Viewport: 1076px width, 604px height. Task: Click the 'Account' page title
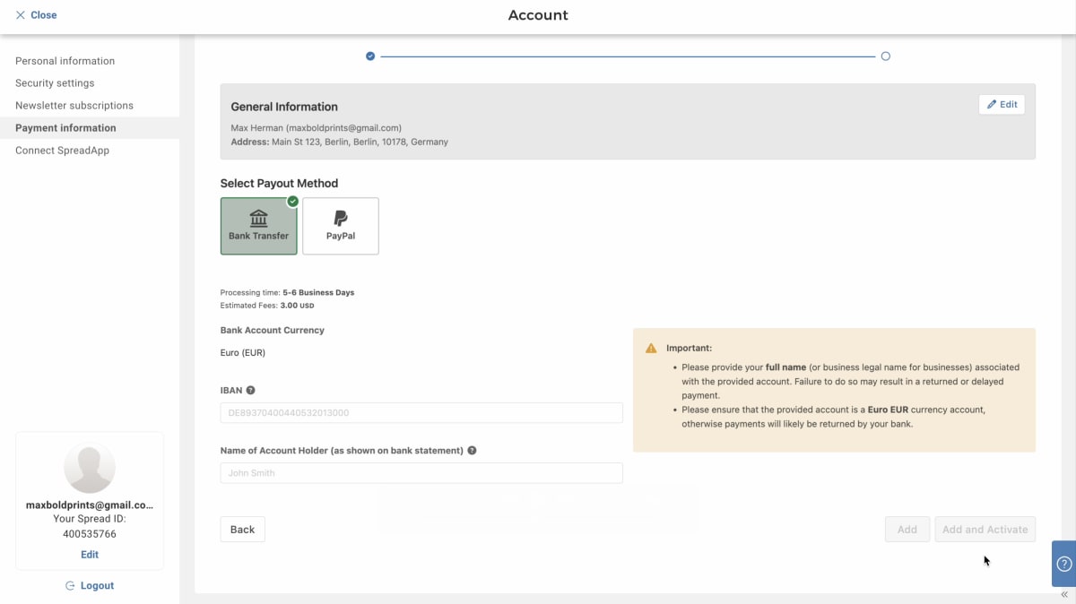(538, 15)
